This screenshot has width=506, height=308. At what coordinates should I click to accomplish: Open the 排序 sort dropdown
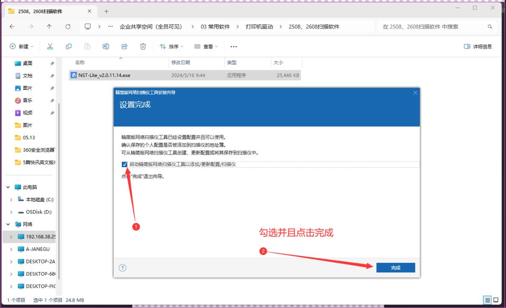172,46
